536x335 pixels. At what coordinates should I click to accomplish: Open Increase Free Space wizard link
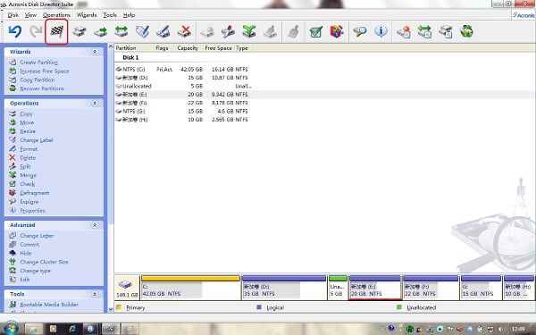(x=45, y=71)
